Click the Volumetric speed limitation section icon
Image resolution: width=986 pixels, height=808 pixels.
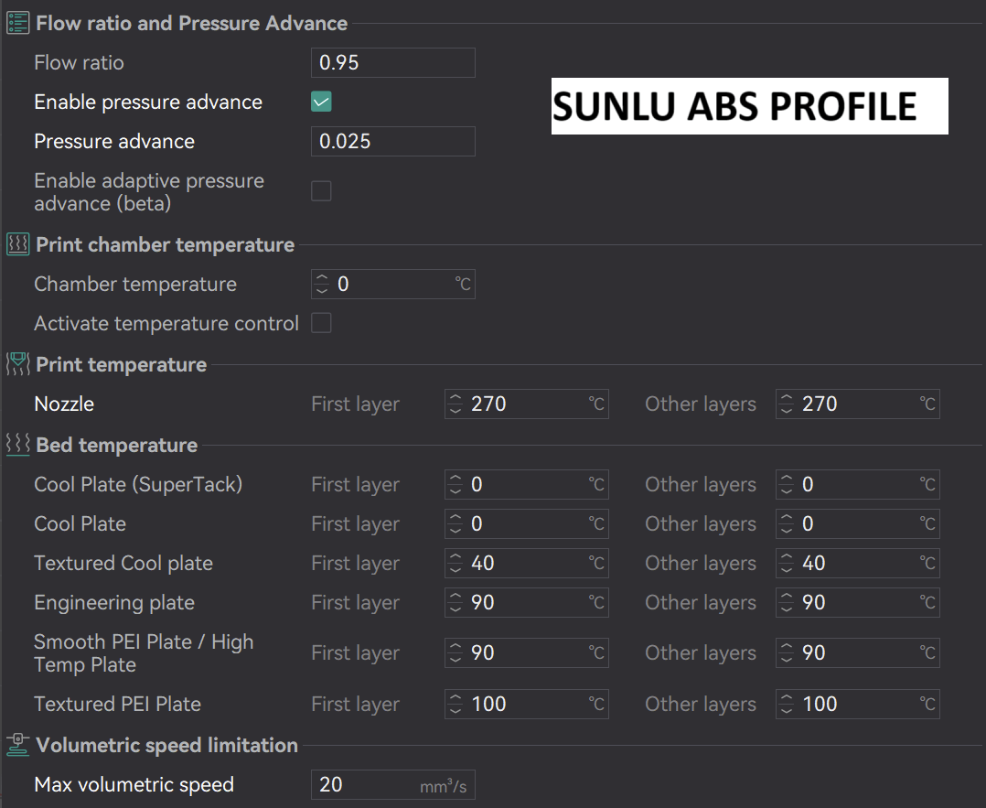pyautogui.click(x=17, y=745)
